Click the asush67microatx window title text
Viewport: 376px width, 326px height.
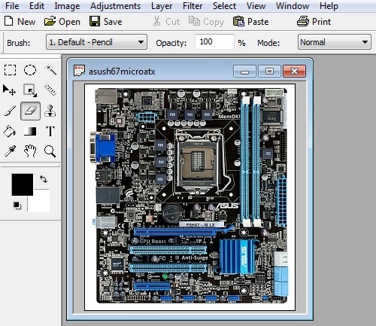[122, 72]
